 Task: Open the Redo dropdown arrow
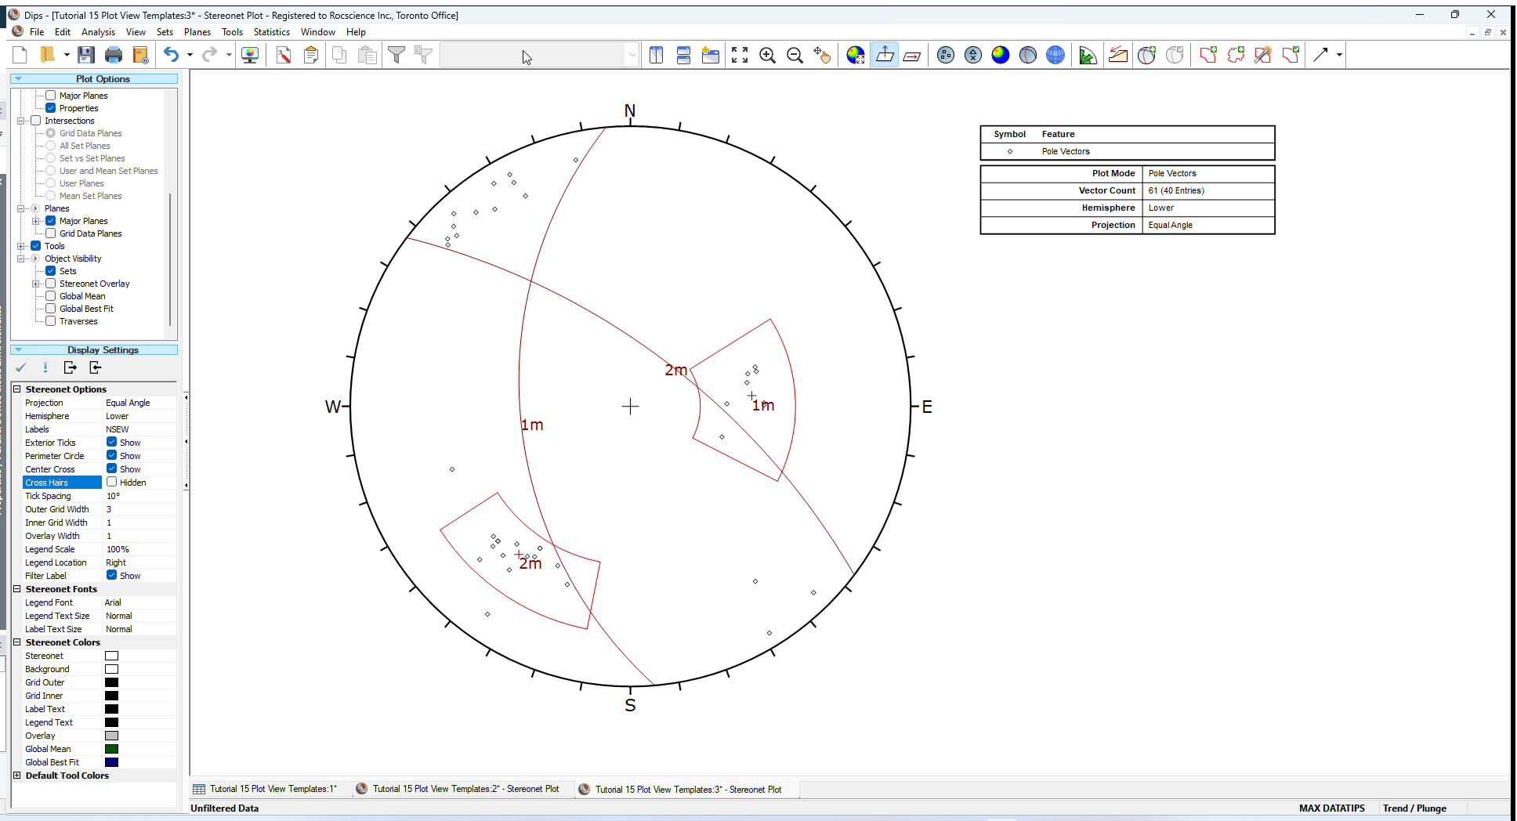(x=228, y=54)
